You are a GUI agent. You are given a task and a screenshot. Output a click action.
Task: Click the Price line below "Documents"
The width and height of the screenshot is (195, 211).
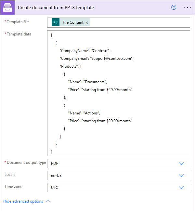click(100, 90)
